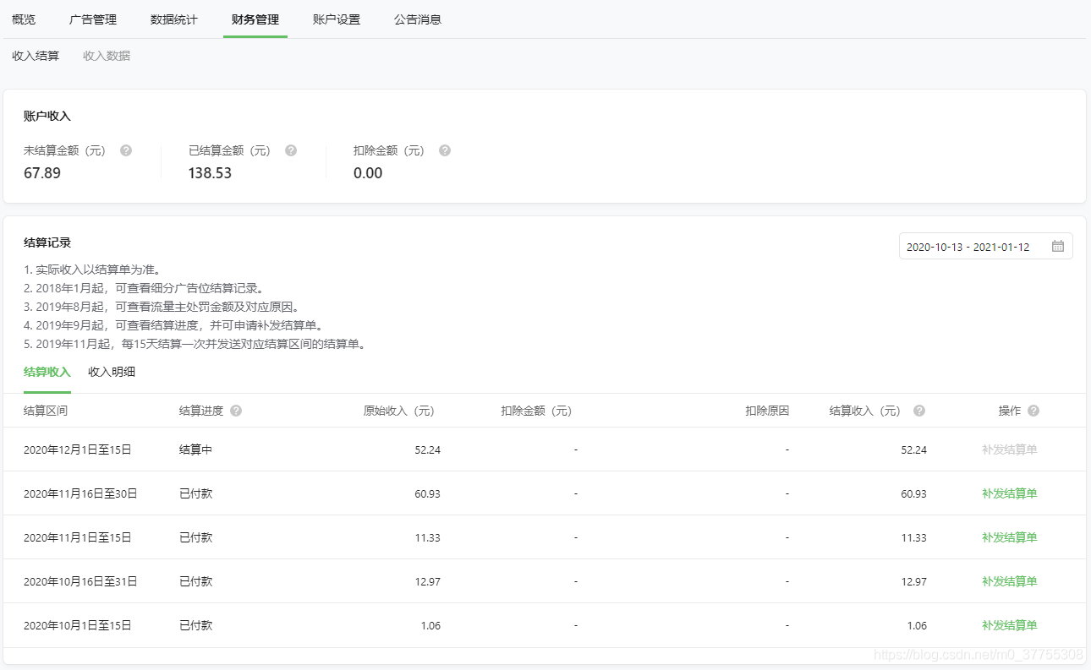Viewport: 1091px width, 670px height.
Task: Open the 账户设置 tab
Action: pyautogui.click(x=335, y=19)
